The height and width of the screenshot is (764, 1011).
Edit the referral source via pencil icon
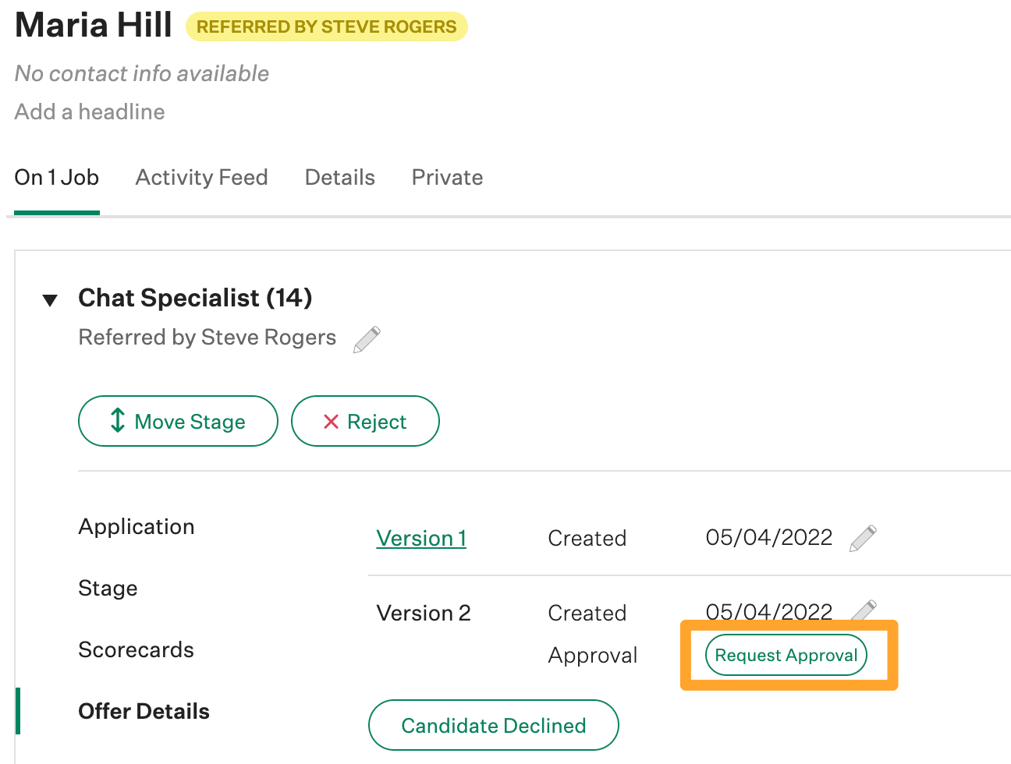click(365, 338)
